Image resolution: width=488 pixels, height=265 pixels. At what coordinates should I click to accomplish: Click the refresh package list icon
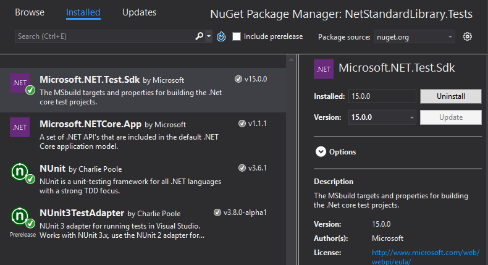point(221,36)
